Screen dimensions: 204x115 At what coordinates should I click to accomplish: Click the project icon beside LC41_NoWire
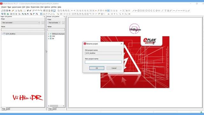pos(4,34)
